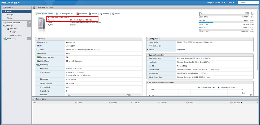Toggle Consumed host CPU legend
The width and height of the screenshot is (260, 125).
pyautogui.click(x=207, y=87)
